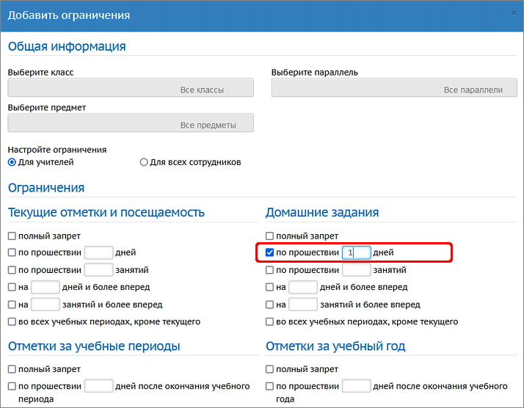
Task: Click days input under Отметки за учебный год
Action: 356,386
